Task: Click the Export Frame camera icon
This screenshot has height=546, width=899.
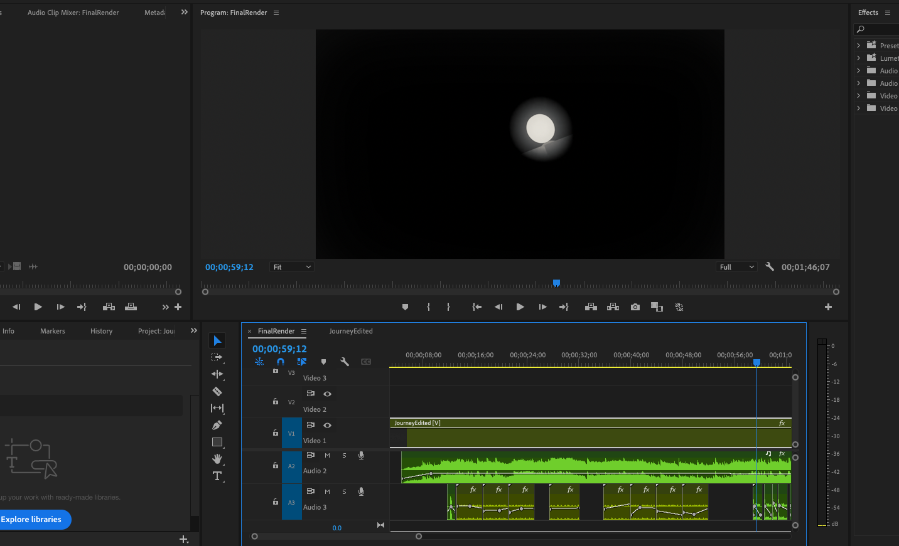Action: 635,307
